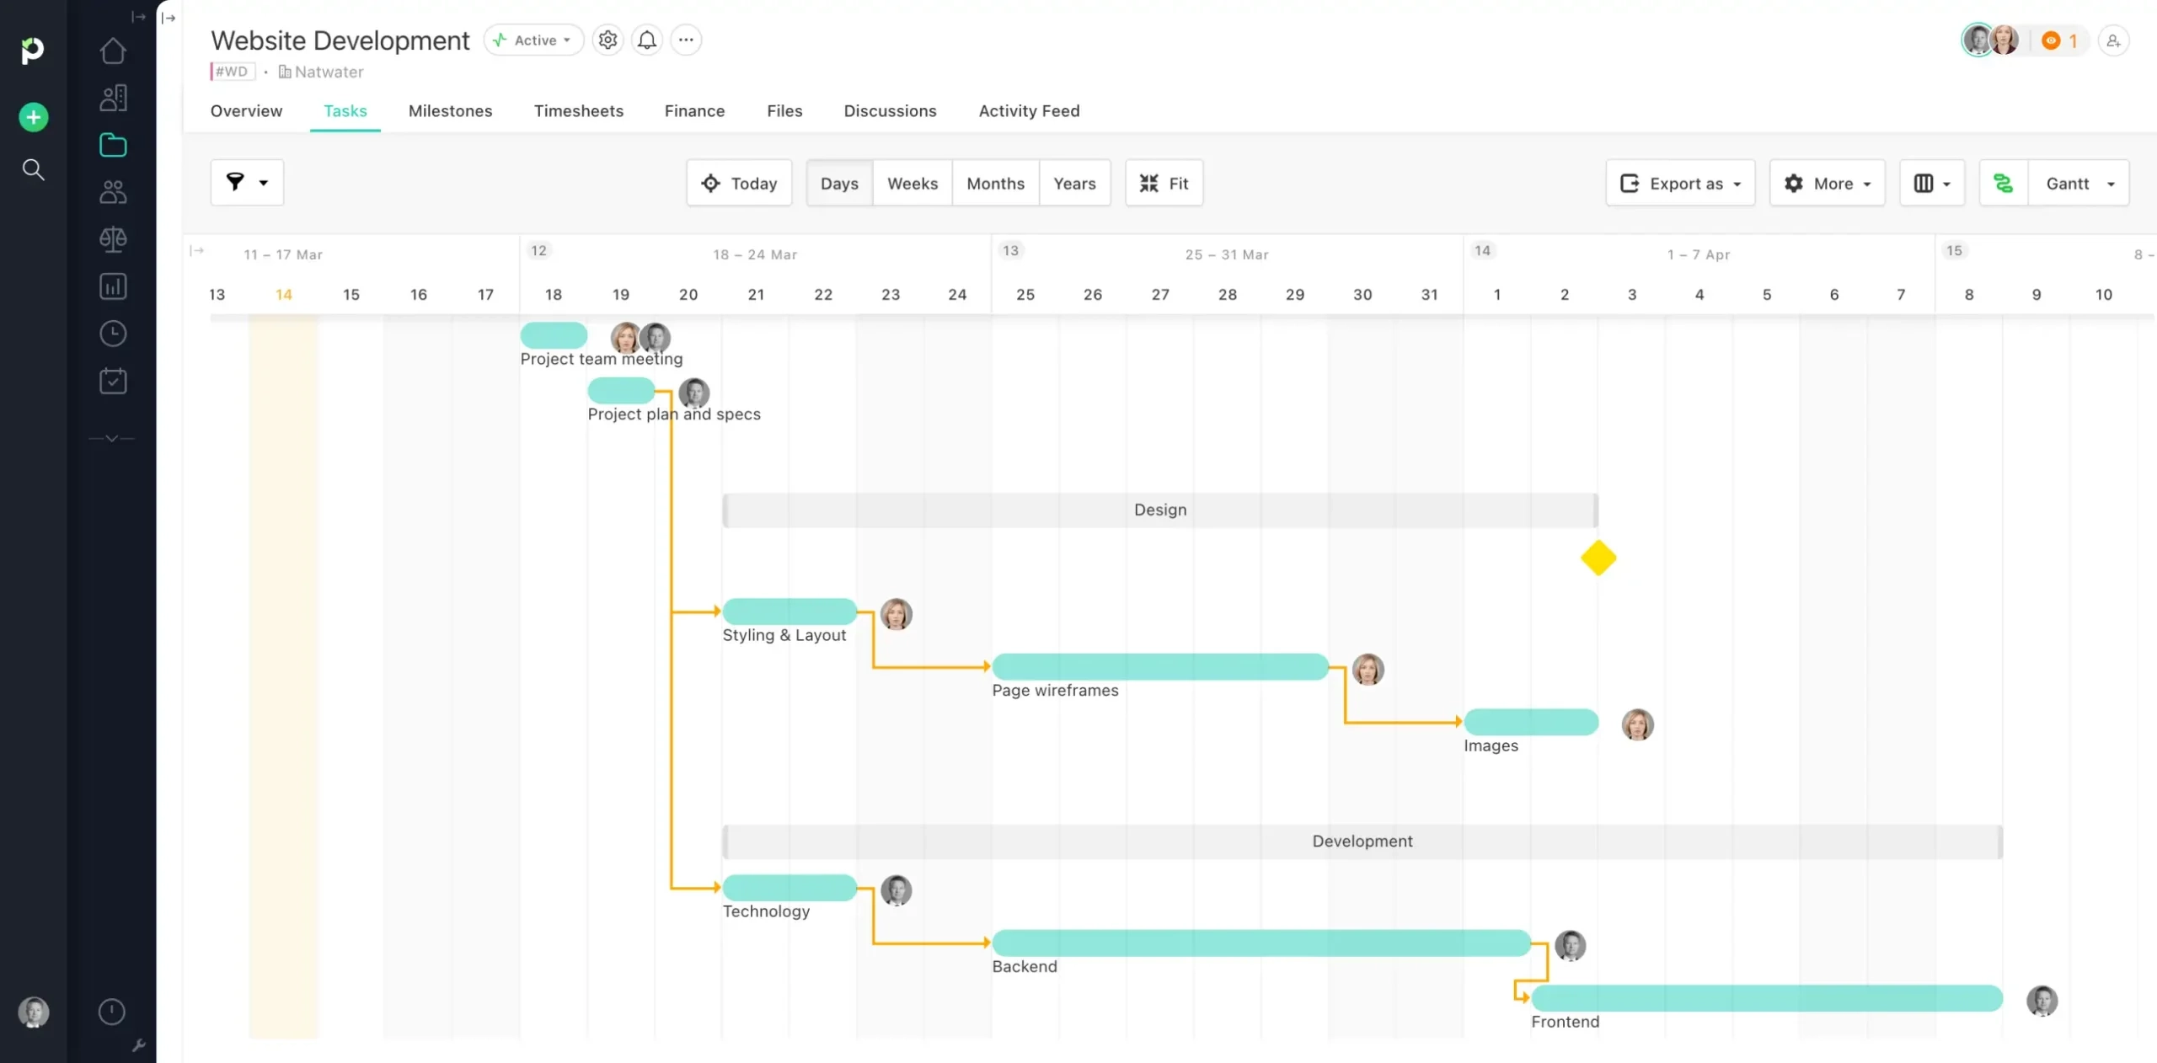Switch the timeline to Years view

click(x=1075, y=183)
